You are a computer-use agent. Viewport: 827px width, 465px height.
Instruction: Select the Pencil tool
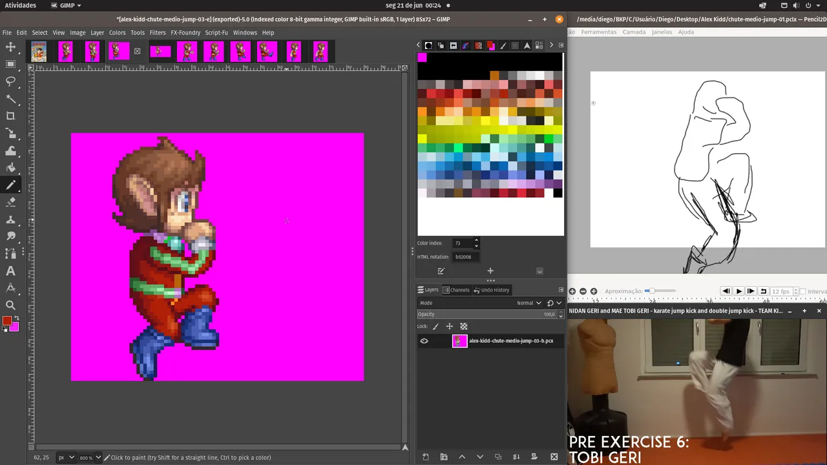click(10, 185)
